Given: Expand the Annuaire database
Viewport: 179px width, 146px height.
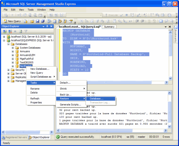Looking at the screenshot, I should coord(13,52).
